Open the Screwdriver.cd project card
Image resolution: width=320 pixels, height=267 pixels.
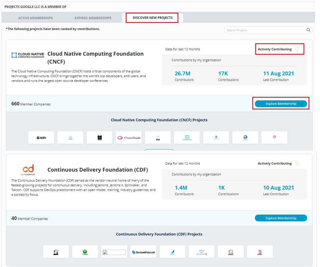[143, 252]
